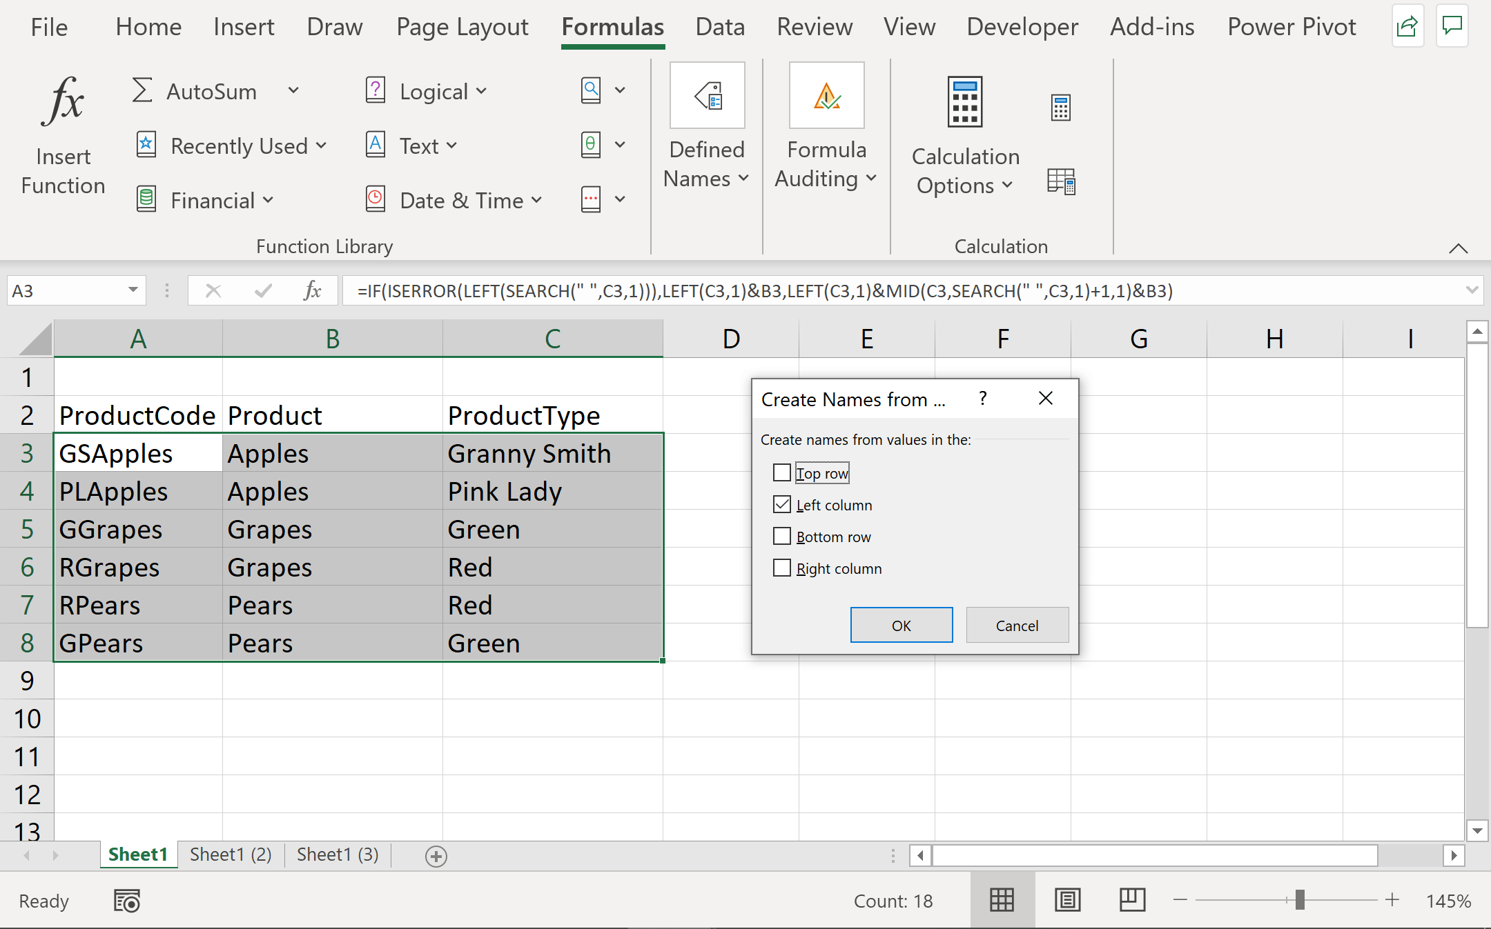
Task: Click the zoom slider handle
Action: click(1300, 900)
